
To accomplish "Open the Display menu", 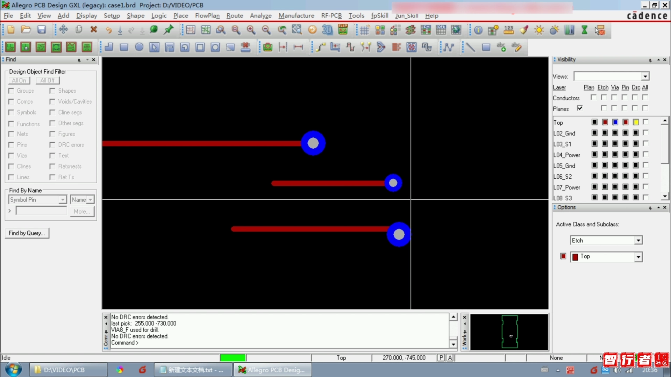I will (x=86, y=16).
